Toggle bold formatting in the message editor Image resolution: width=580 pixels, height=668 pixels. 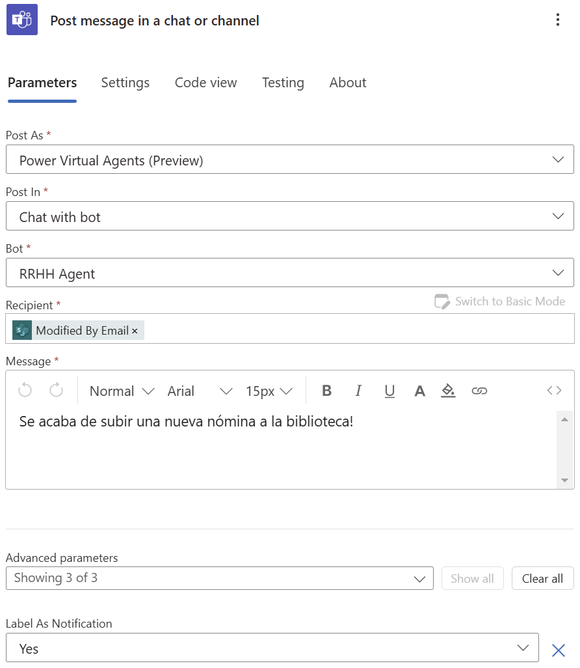coord(326,390)
